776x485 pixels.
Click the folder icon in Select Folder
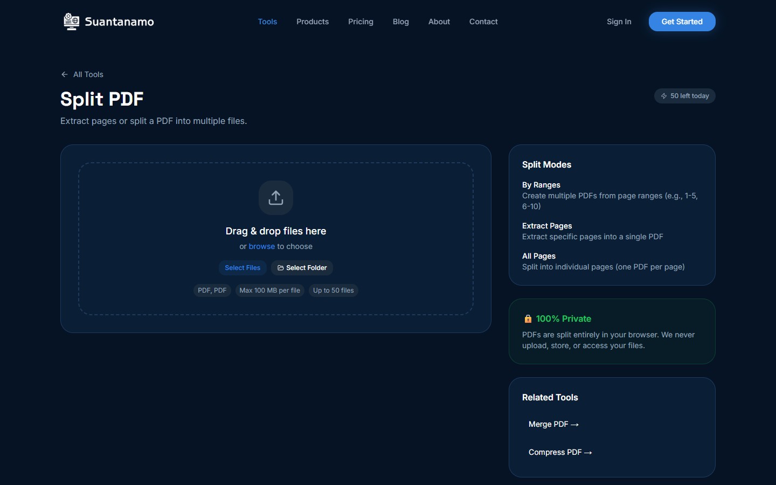280,268
